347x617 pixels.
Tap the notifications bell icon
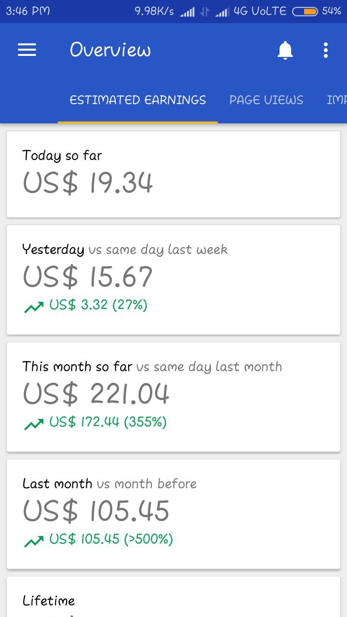[285, 50]
